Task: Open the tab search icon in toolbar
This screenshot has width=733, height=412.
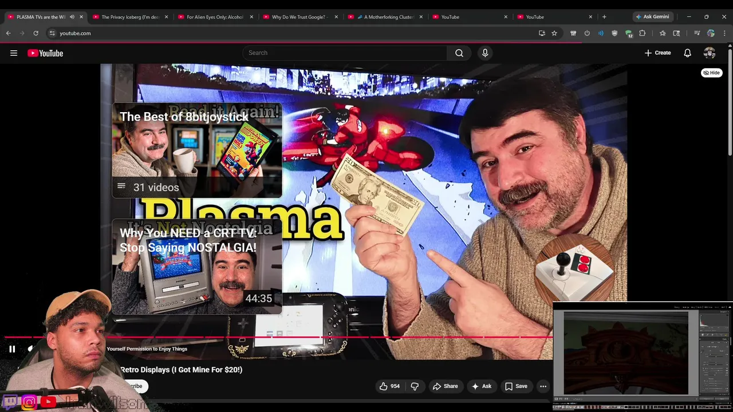Action: coord(676,33)
